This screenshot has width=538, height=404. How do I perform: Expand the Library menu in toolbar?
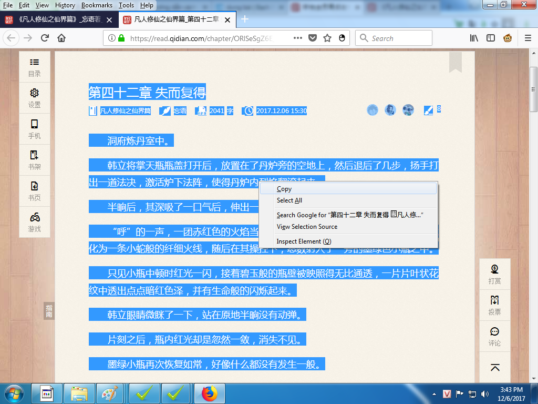pos(474,38)
